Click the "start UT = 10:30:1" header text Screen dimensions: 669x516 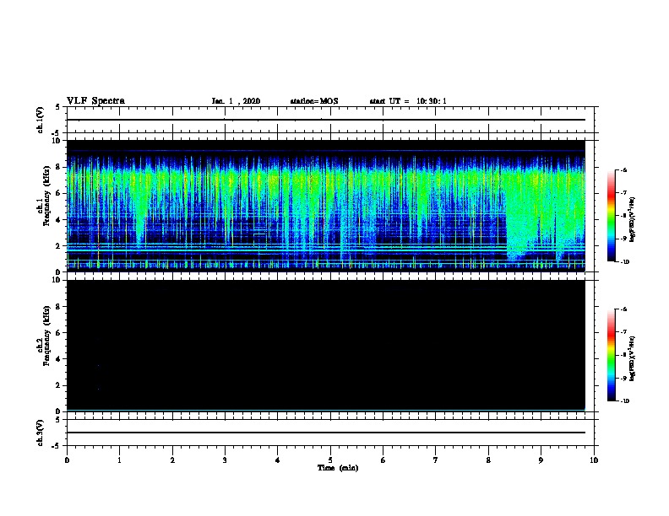click(x=408, y=101)
